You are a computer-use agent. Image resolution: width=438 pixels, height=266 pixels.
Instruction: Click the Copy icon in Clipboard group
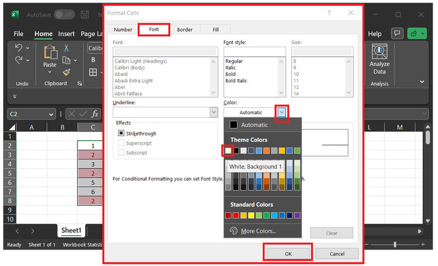pyautogui.click(x=66, y=60)
